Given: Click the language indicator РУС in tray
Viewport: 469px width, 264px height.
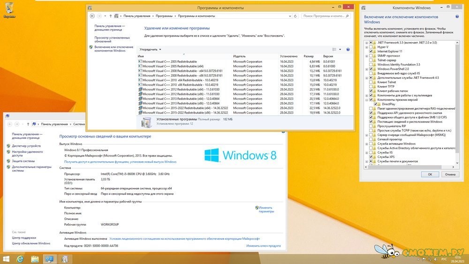Looking at the screenshot, I should coord(444,259).
